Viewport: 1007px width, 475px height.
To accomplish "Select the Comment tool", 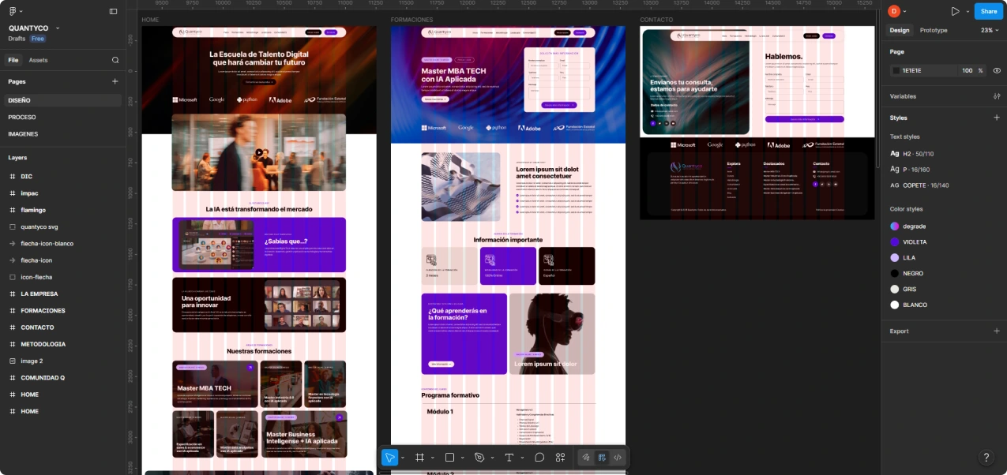I will [539, 457].
